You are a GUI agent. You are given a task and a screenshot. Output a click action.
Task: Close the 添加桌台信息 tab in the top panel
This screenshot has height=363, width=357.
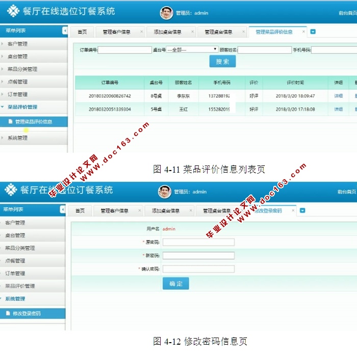point(193,32)
